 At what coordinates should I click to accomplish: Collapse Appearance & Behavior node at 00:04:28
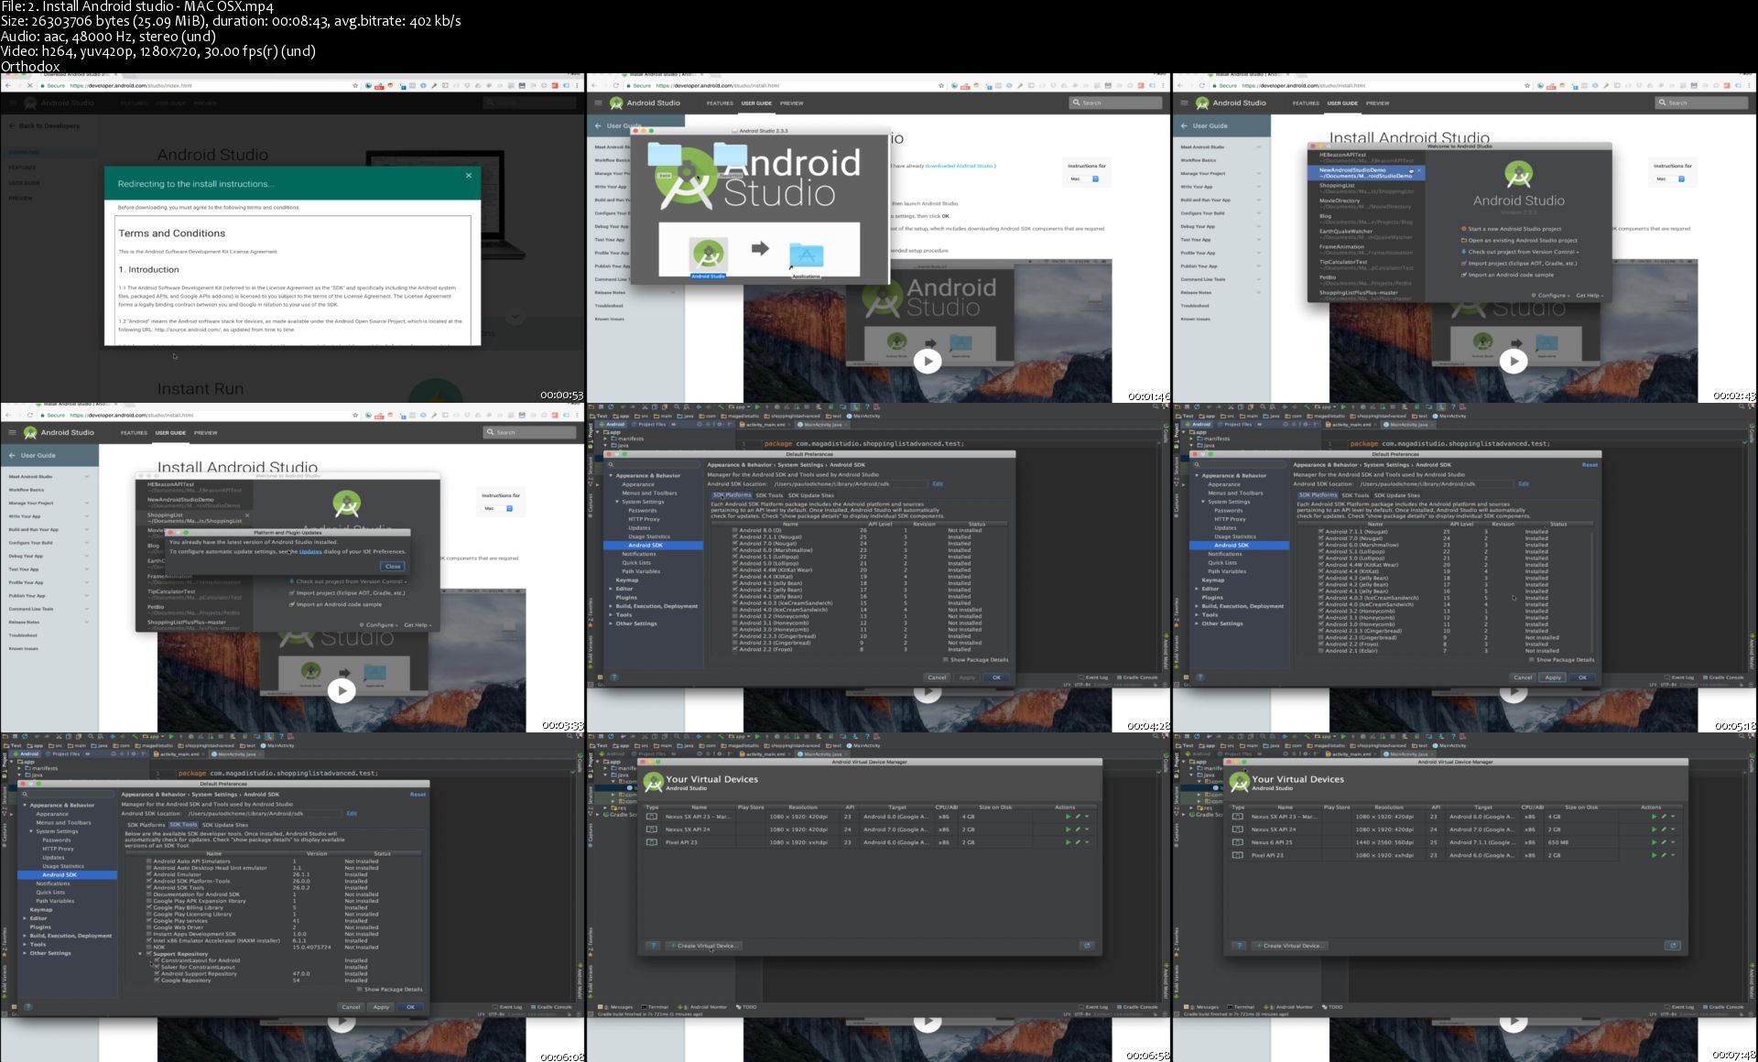pos(612,476)
